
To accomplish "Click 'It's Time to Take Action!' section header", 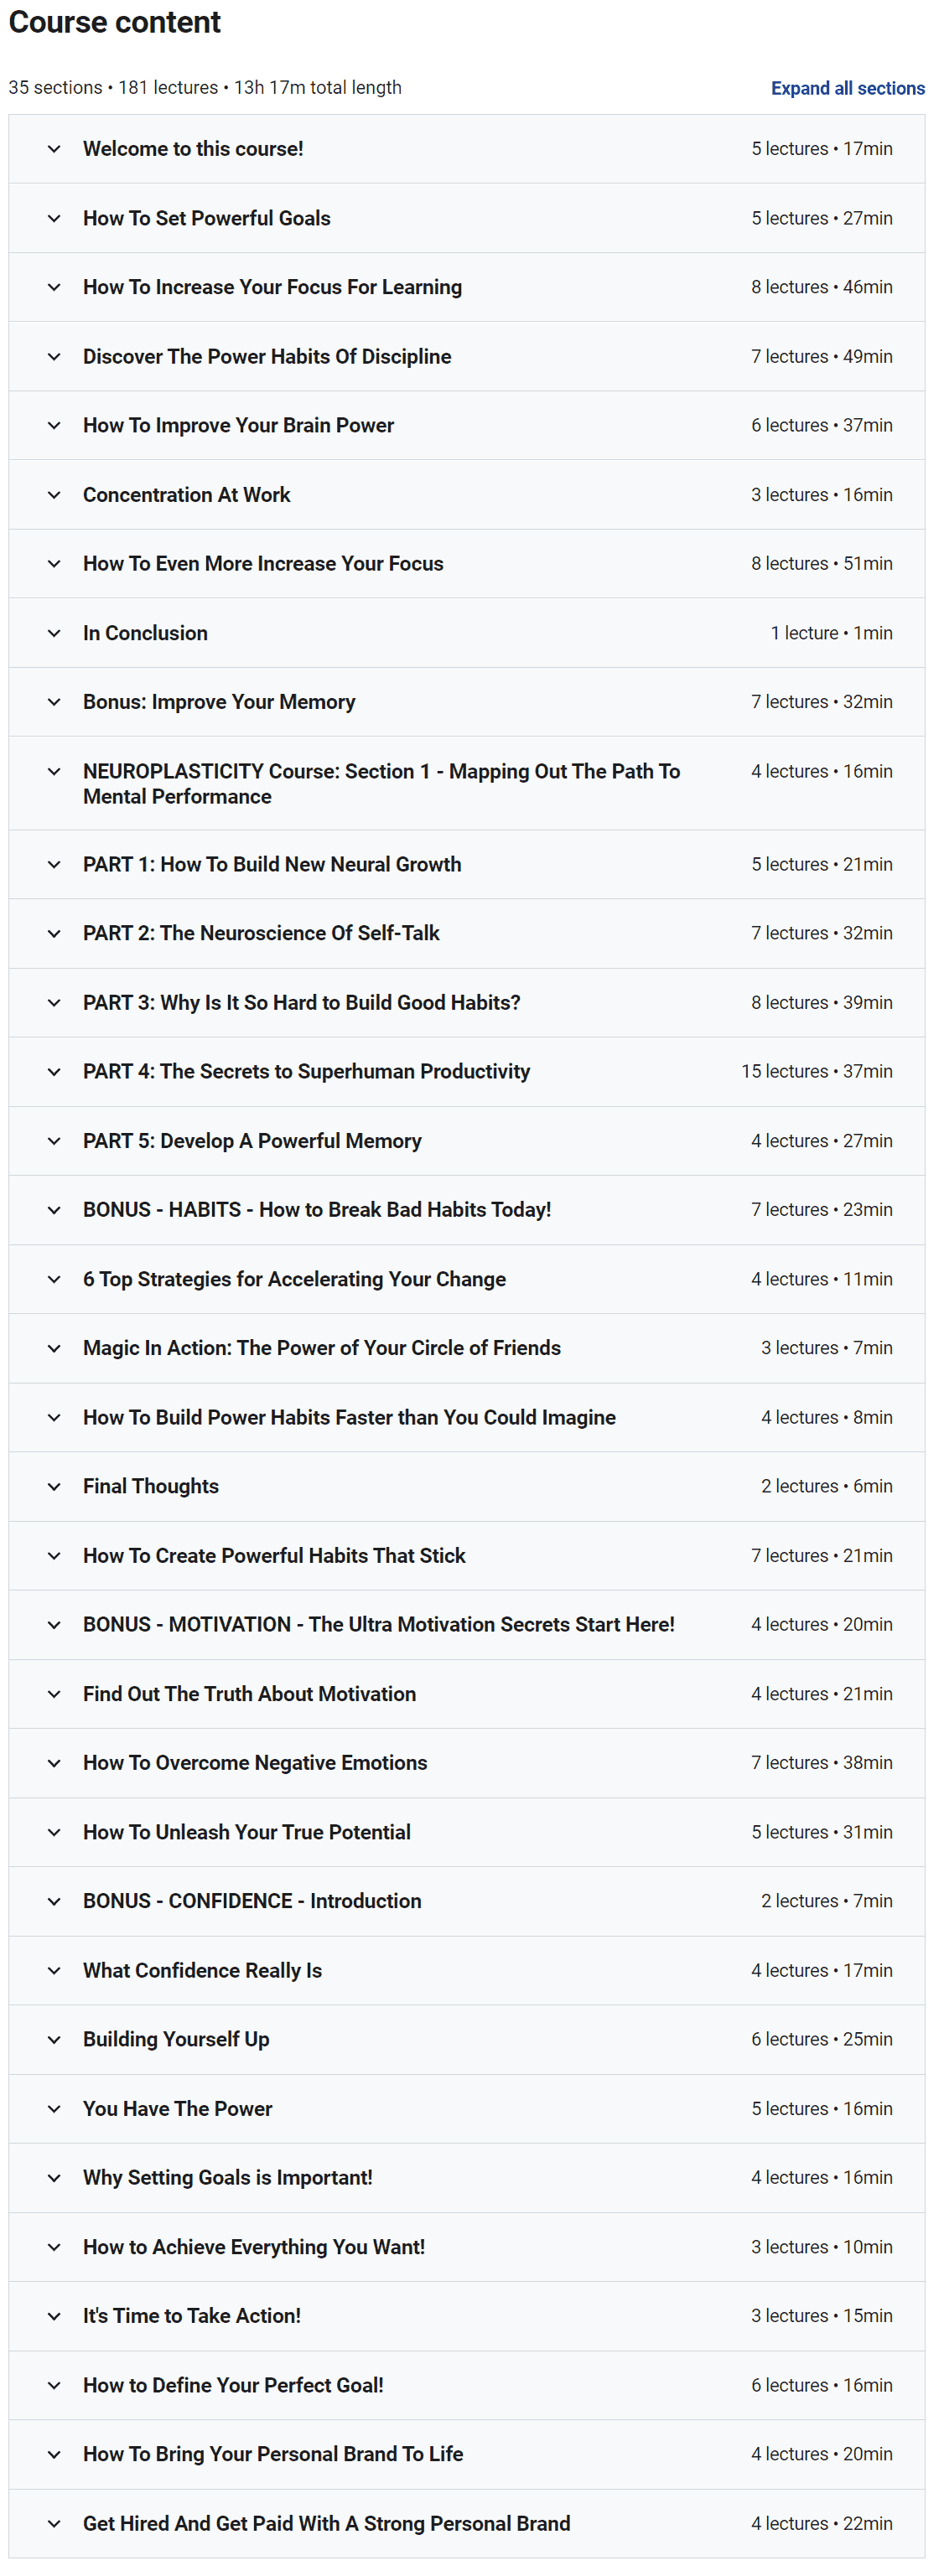I will [x=192, y=2316].
